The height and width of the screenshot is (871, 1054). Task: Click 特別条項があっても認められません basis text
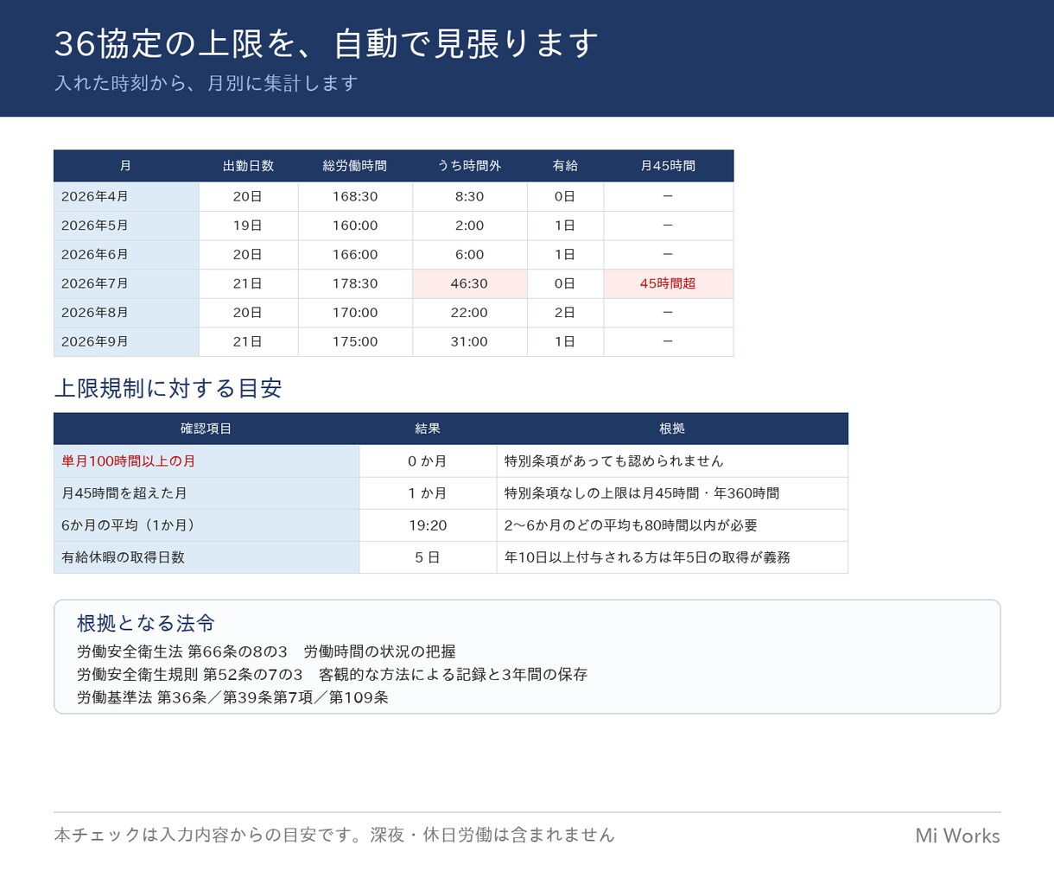point(614,461)
